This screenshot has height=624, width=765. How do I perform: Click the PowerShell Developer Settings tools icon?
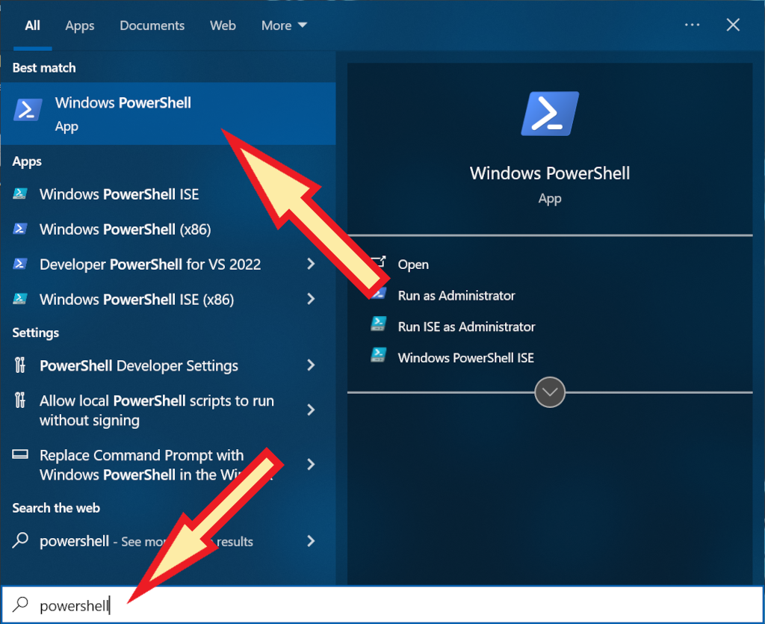[x=20, y=365]
